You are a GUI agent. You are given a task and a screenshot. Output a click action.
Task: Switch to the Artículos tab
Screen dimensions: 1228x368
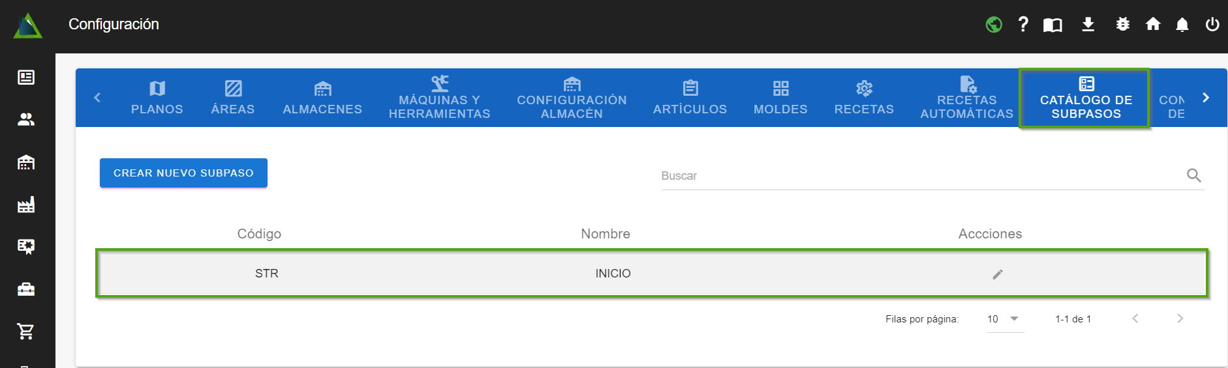(x=690, y=98)
